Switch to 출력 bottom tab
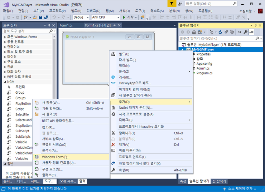The width and height of the screenshot is (265, 192). point(82,181)
